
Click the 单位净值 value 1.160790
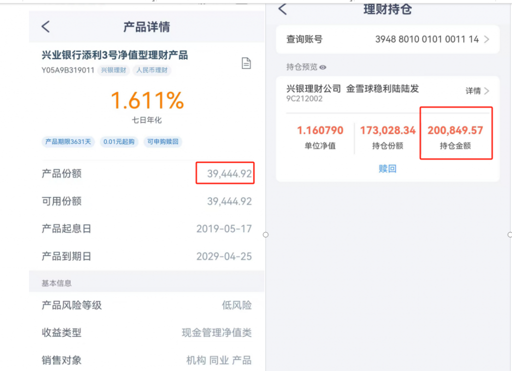point(320,130)
